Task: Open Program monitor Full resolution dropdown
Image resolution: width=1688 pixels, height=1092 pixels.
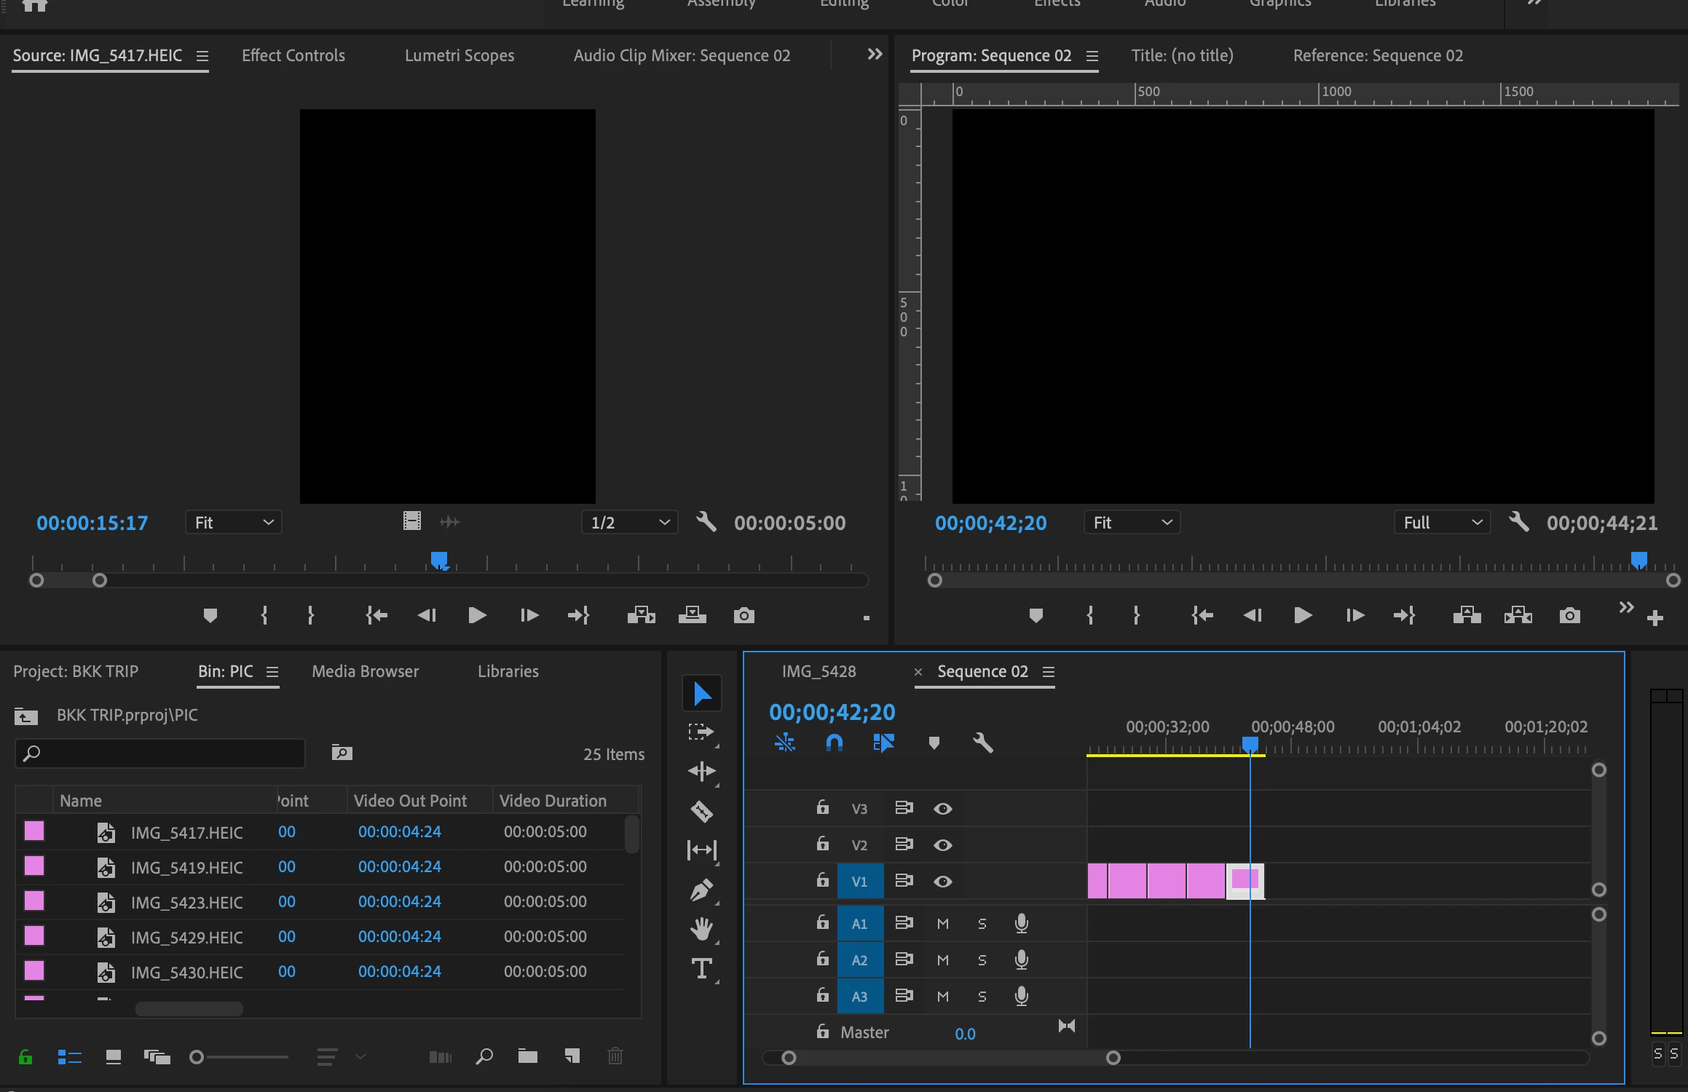Action: click(x=1442, y=523)
